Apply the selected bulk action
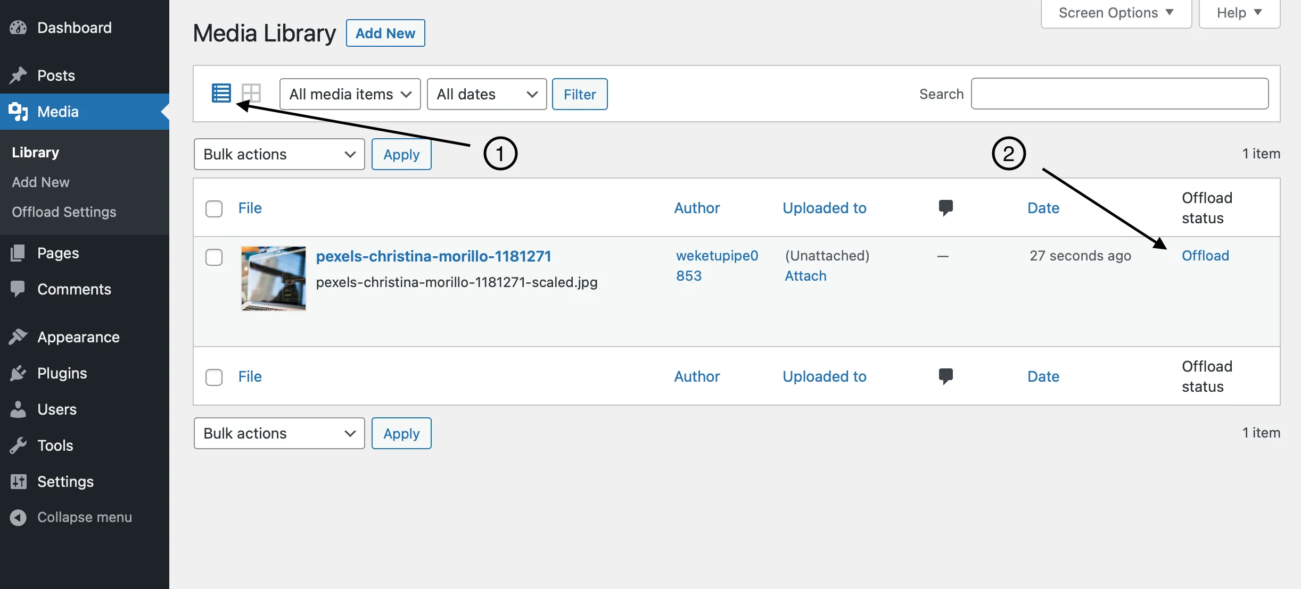The height and width of the screenshot is (589, 1301). 401,154
